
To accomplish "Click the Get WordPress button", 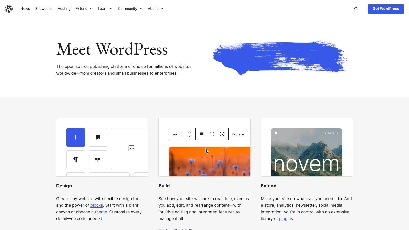I will [x=386, y=9].
